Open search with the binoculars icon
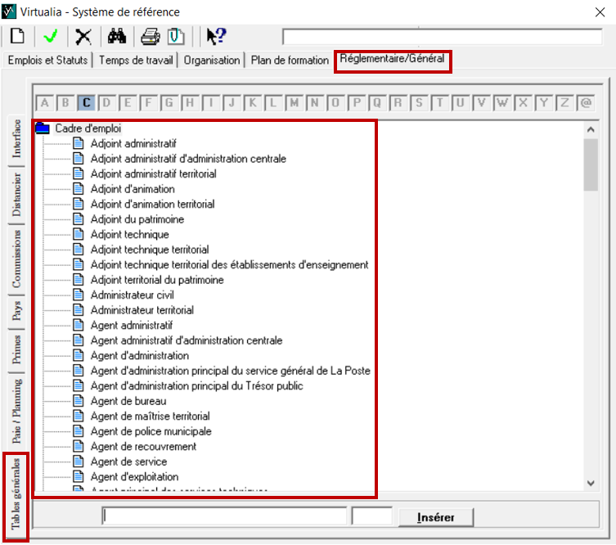 click(116, 37)
